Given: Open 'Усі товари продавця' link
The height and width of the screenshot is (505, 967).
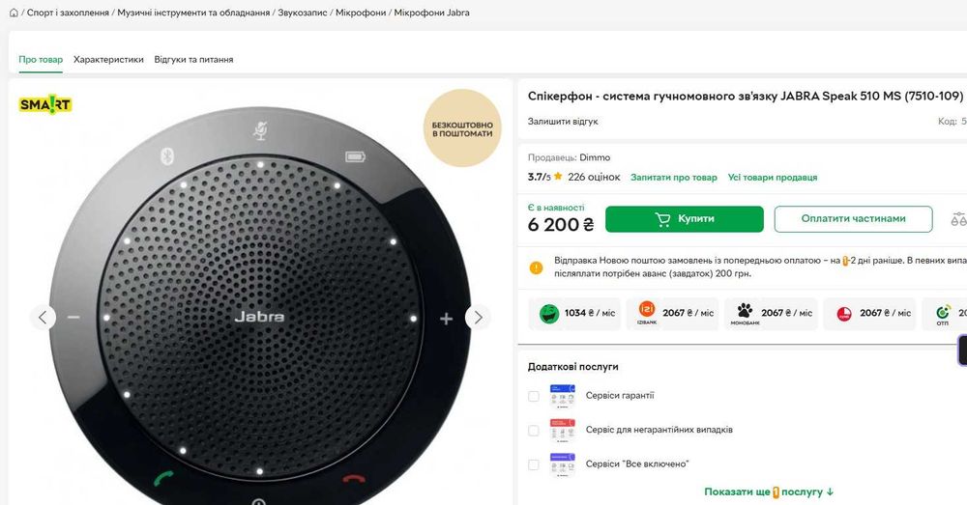Looking at the screenshot, I should point(773,178).
